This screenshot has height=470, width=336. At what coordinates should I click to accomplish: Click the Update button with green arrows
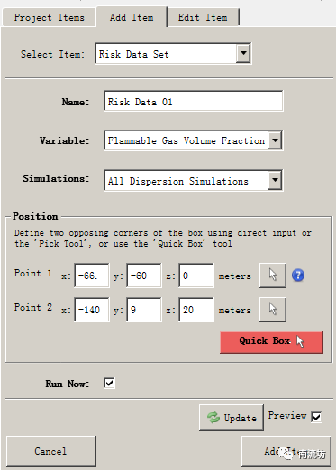click(x=232, y=418)
